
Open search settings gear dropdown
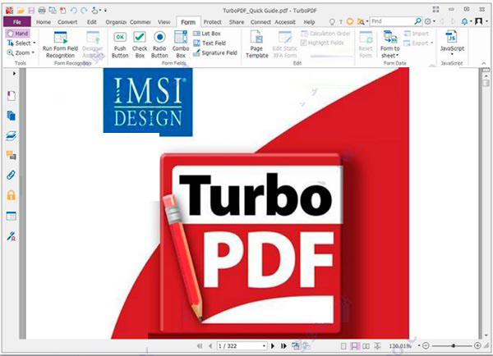(430, 21)
